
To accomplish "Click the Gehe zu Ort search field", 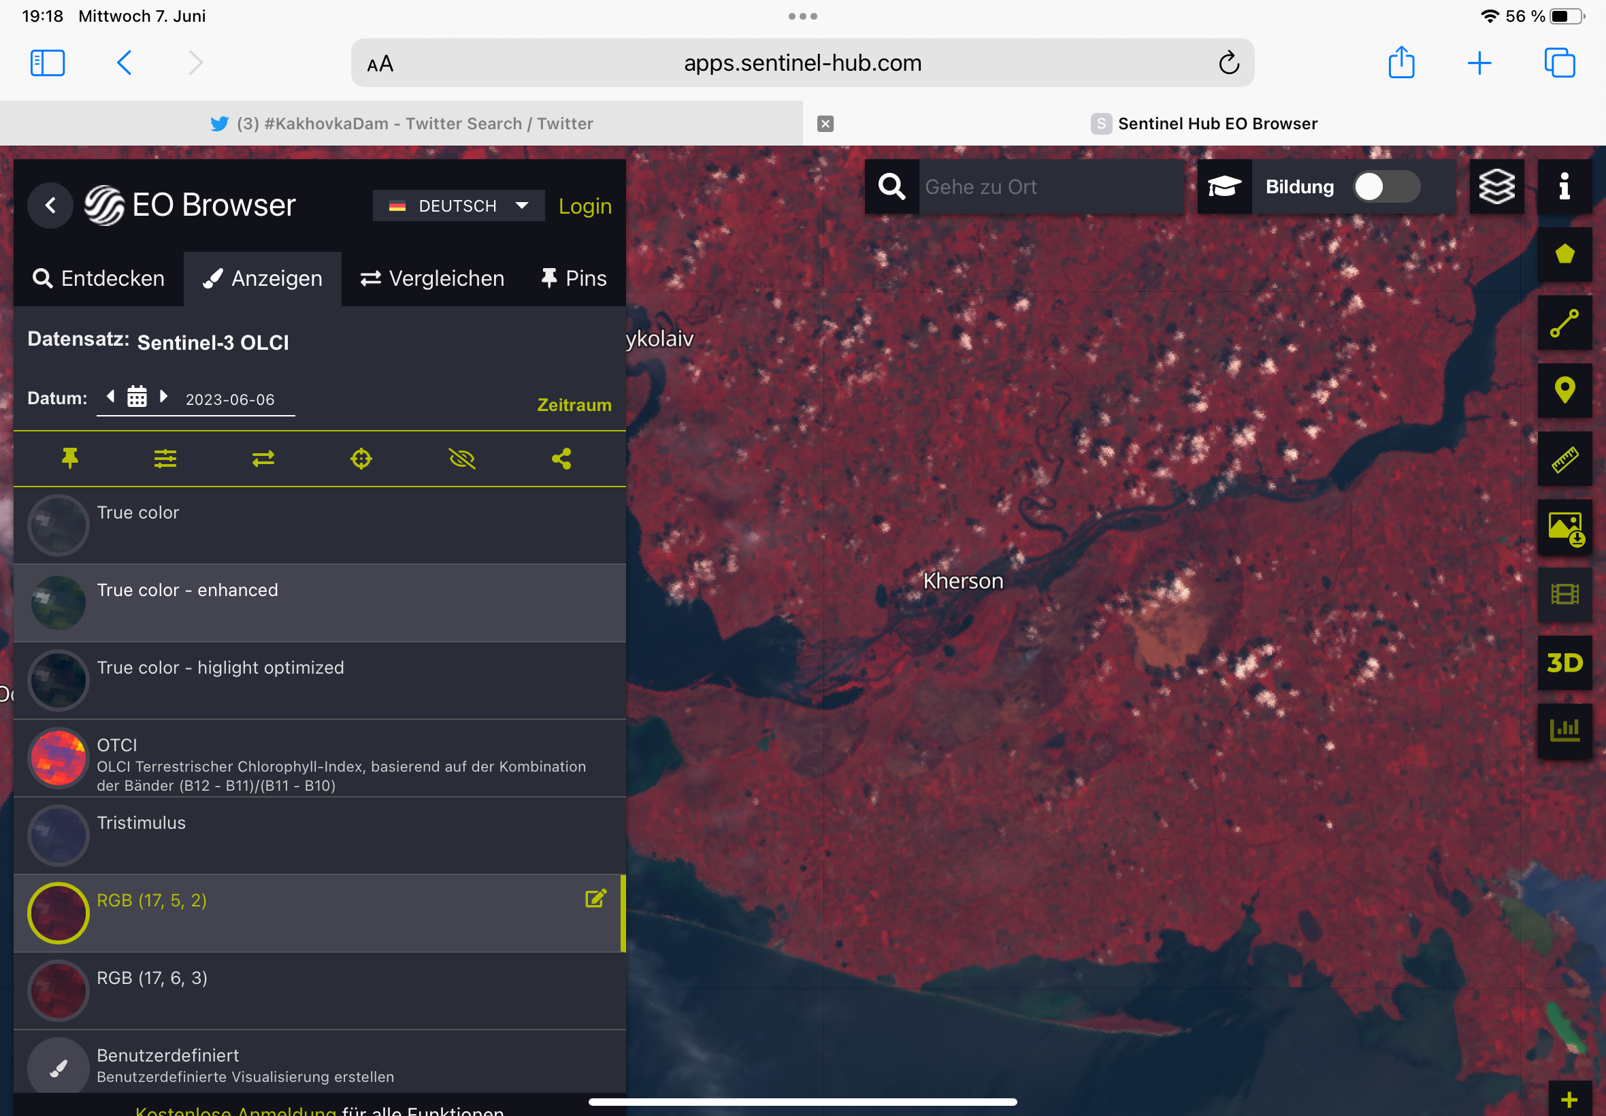I will [x=1049, y=186].
